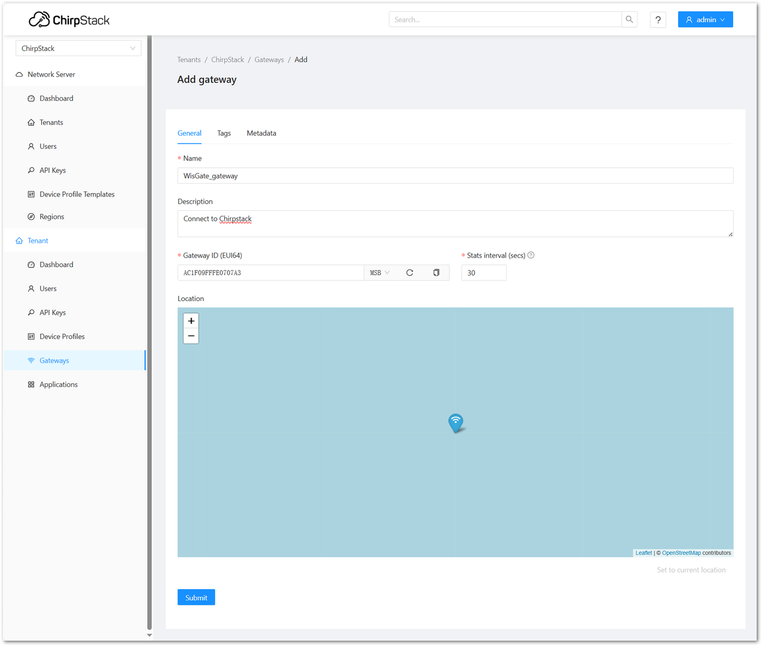Submit the new gateway form
Image resolution: width=762 pixels, height=646 pixels.
pos(196,597)
